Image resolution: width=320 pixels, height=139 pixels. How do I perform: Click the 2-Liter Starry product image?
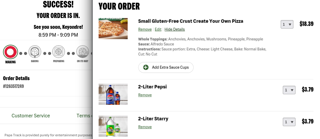point(113,126)
